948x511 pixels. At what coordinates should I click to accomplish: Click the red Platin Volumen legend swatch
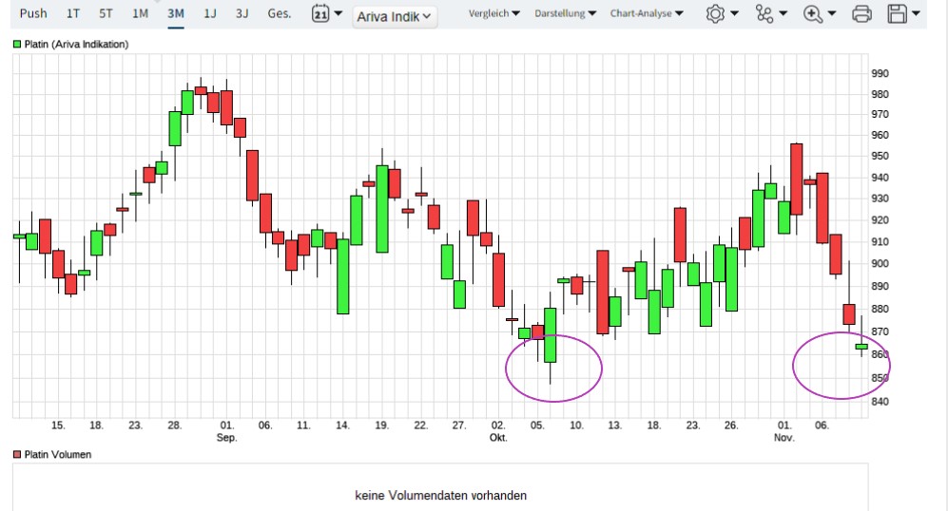(17, 454)
